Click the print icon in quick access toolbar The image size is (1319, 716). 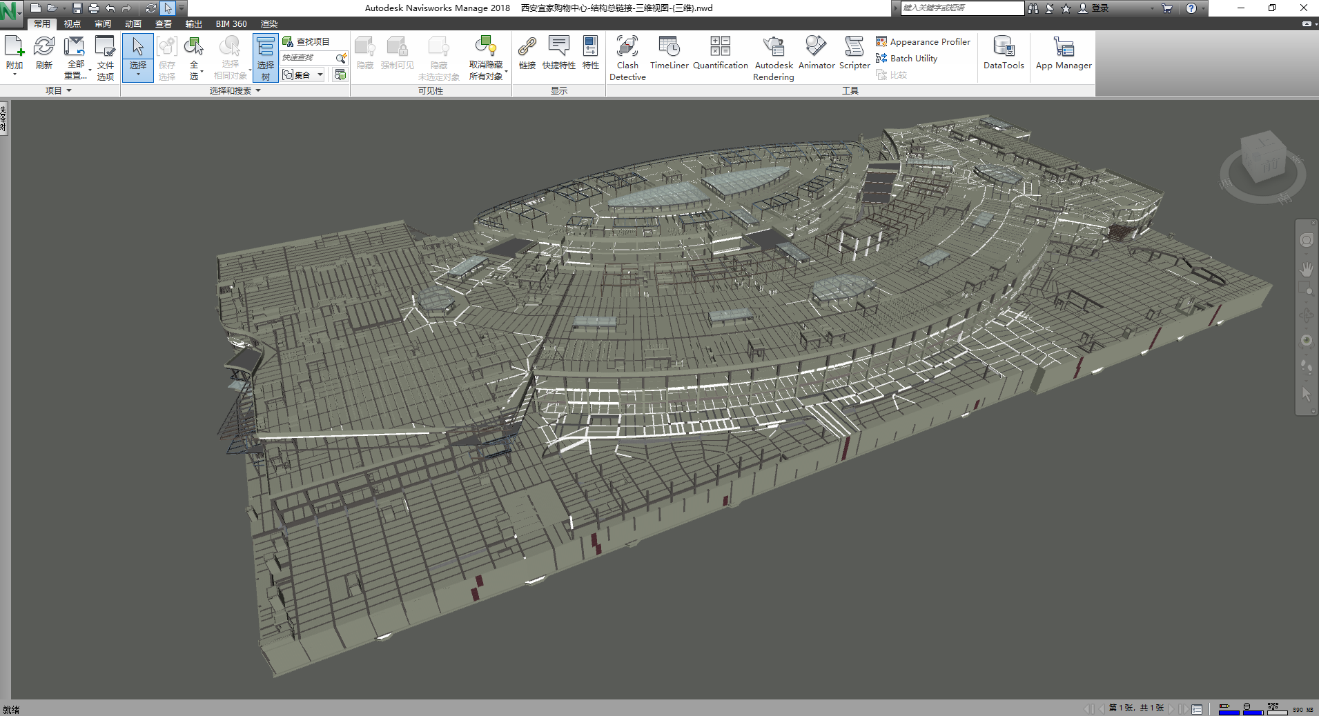click(94, 8)
